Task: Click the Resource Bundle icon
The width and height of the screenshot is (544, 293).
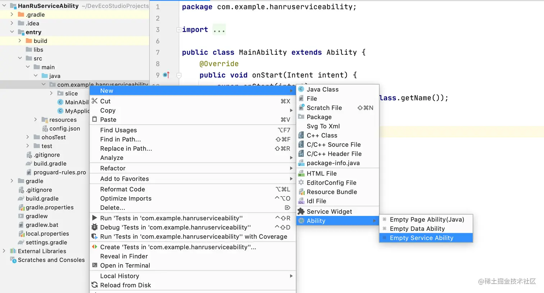Action: (301, 192)
